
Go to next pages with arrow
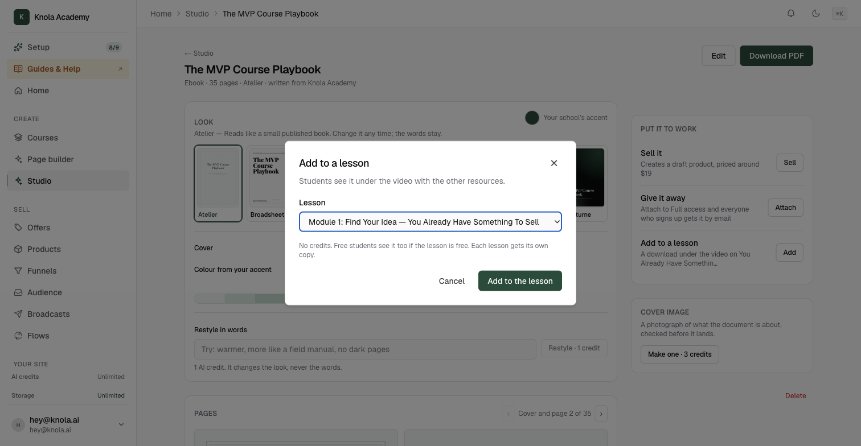(601, 414)
